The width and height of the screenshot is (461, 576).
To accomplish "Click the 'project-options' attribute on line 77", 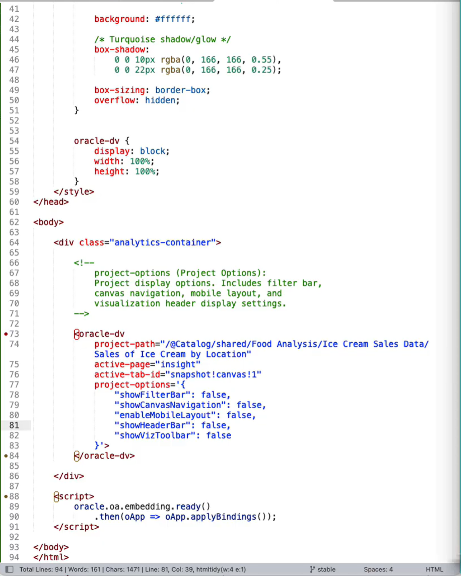I will coord(132,385).
